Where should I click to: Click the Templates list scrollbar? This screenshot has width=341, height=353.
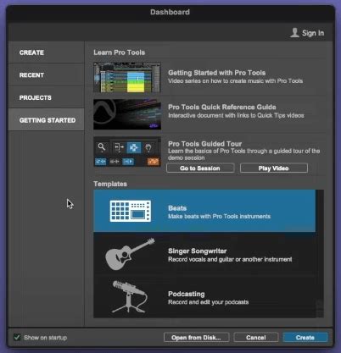click(320, 253)
